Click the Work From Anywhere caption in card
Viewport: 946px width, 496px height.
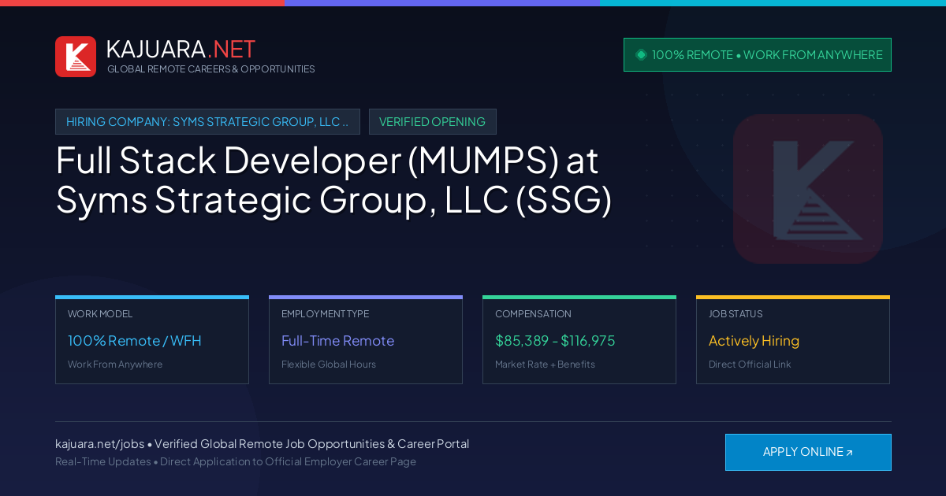point(115,365)
